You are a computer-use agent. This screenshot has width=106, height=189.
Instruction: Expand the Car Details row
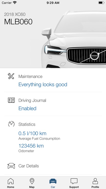[x=53, y=166]
